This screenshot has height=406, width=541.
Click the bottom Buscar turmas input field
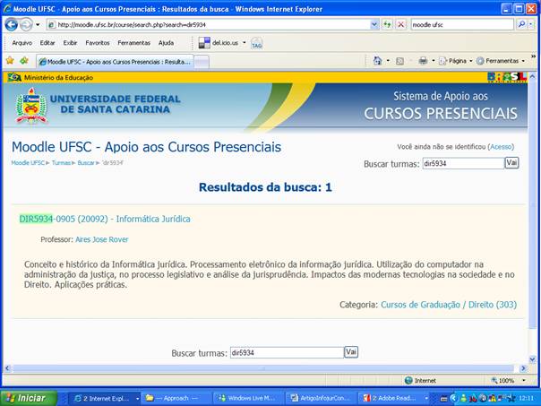[x=287, y=353]
